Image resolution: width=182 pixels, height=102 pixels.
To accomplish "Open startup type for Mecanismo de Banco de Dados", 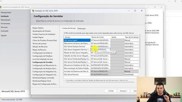I will click(131, 43).
